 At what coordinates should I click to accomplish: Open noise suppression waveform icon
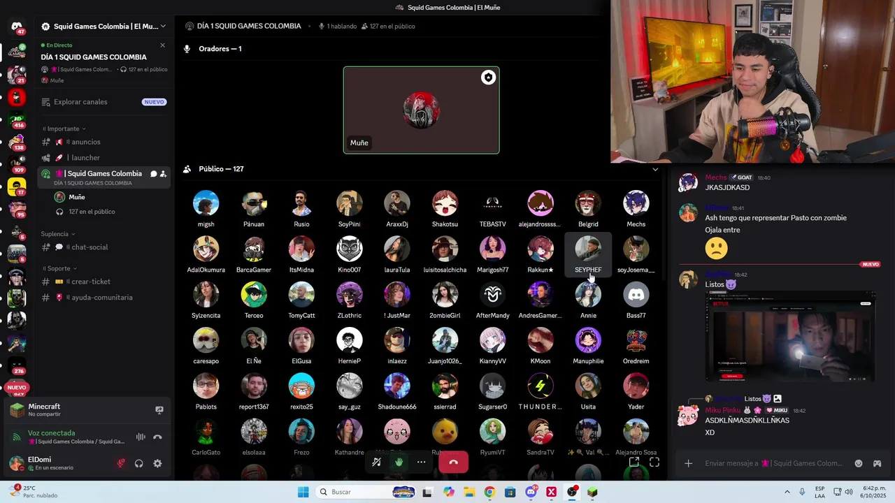click(x=141, y=437)
